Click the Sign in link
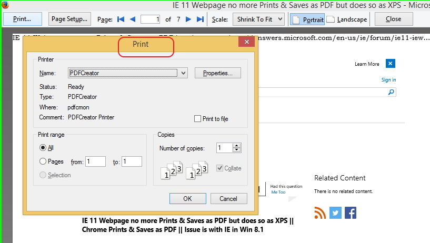 388,80
